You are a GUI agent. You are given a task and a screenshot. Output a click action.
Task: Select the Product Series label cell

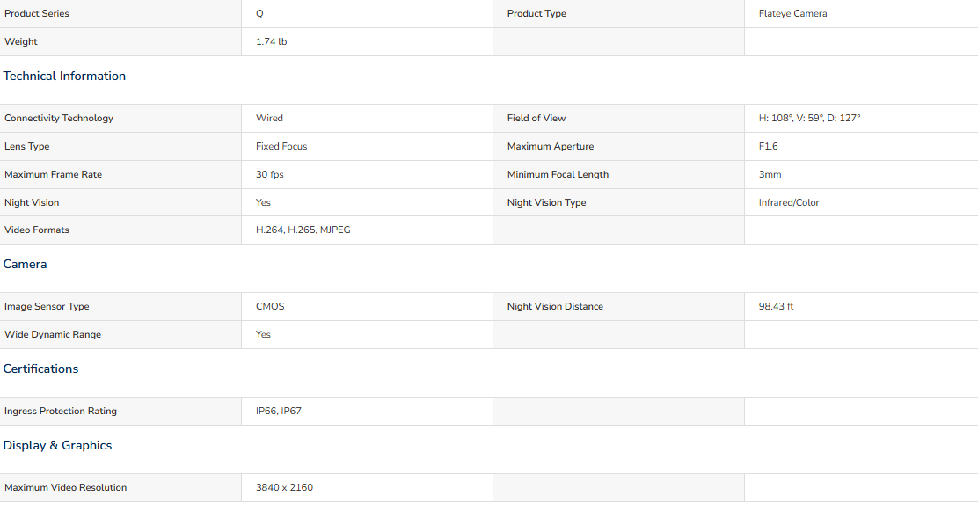tap(120, 14)
